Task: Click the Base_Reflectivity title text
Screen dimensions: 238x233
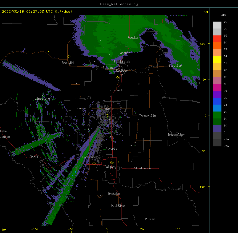Action: (119, 4)
